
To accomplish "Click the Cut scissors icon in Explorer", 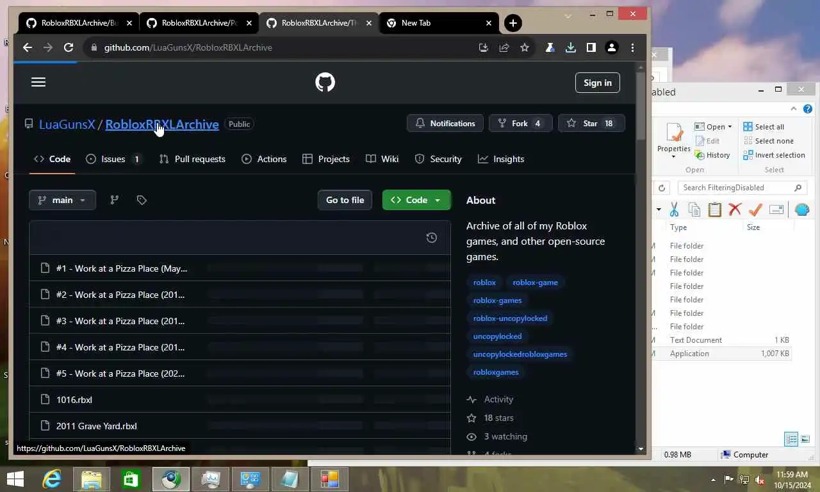I will point(674,209).
